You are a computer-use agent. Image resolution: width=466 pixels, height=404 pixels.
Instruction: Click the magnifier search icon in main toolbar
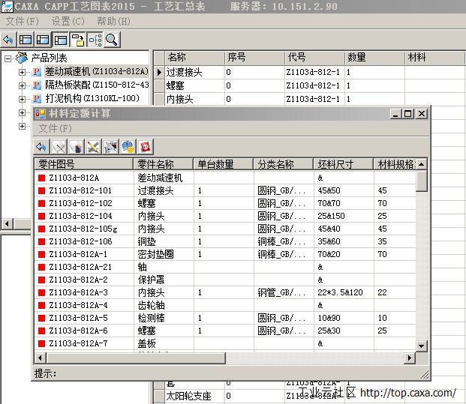click(x=112, y=39)
